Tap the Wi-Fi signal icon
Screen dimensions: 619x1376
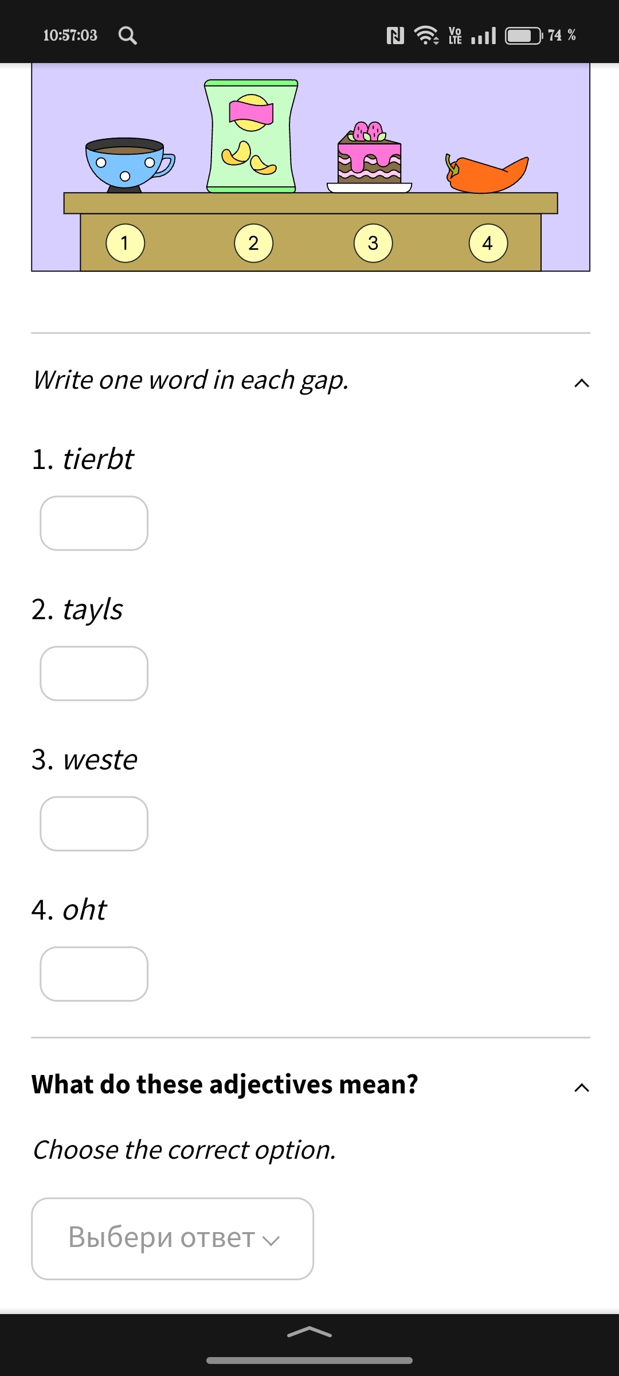pyautogui.click(x=426, y=36)
